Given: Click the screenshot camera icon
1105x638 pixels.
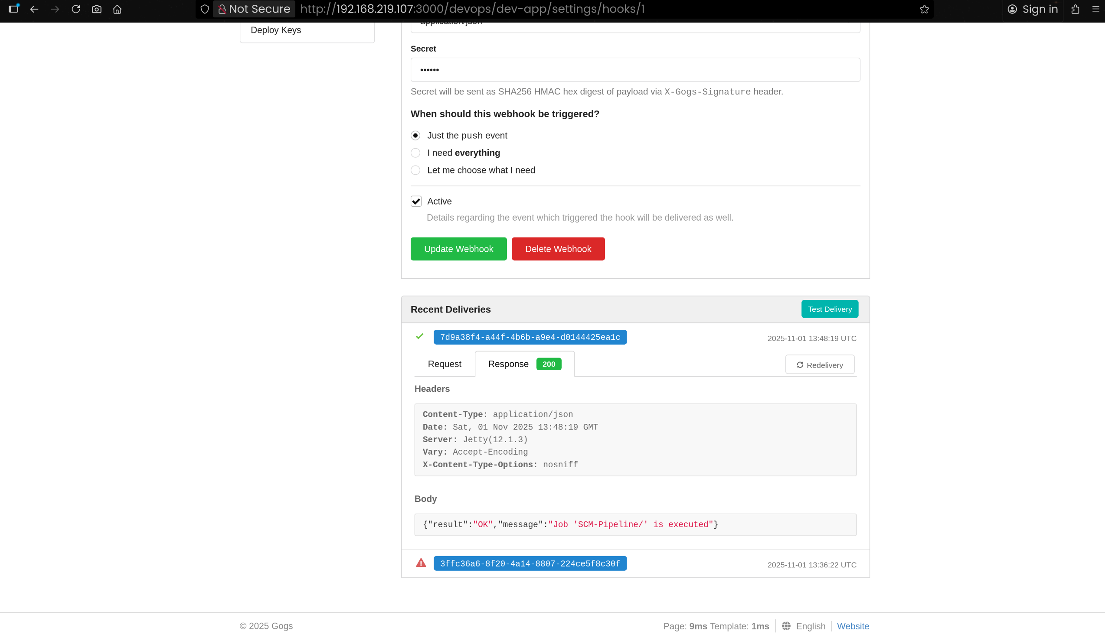Looking at the screenshot, I should [x=96, y=9].
